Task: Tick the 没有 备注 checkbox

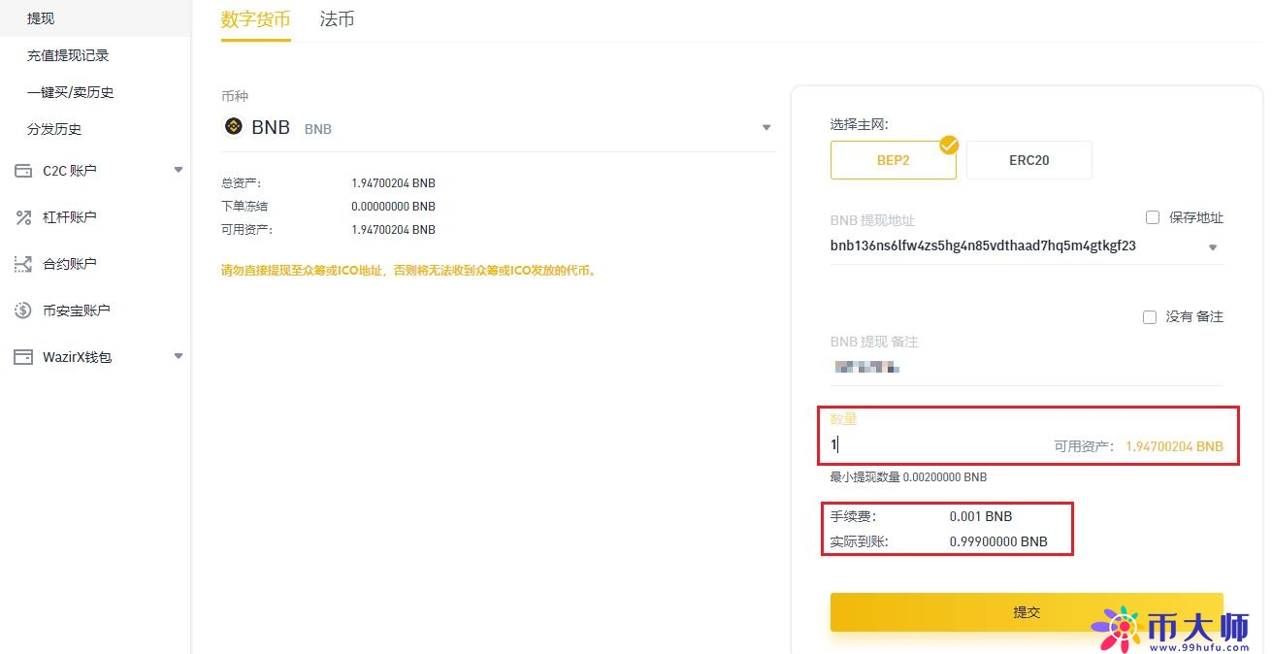Action: [x=1150, y=316]
